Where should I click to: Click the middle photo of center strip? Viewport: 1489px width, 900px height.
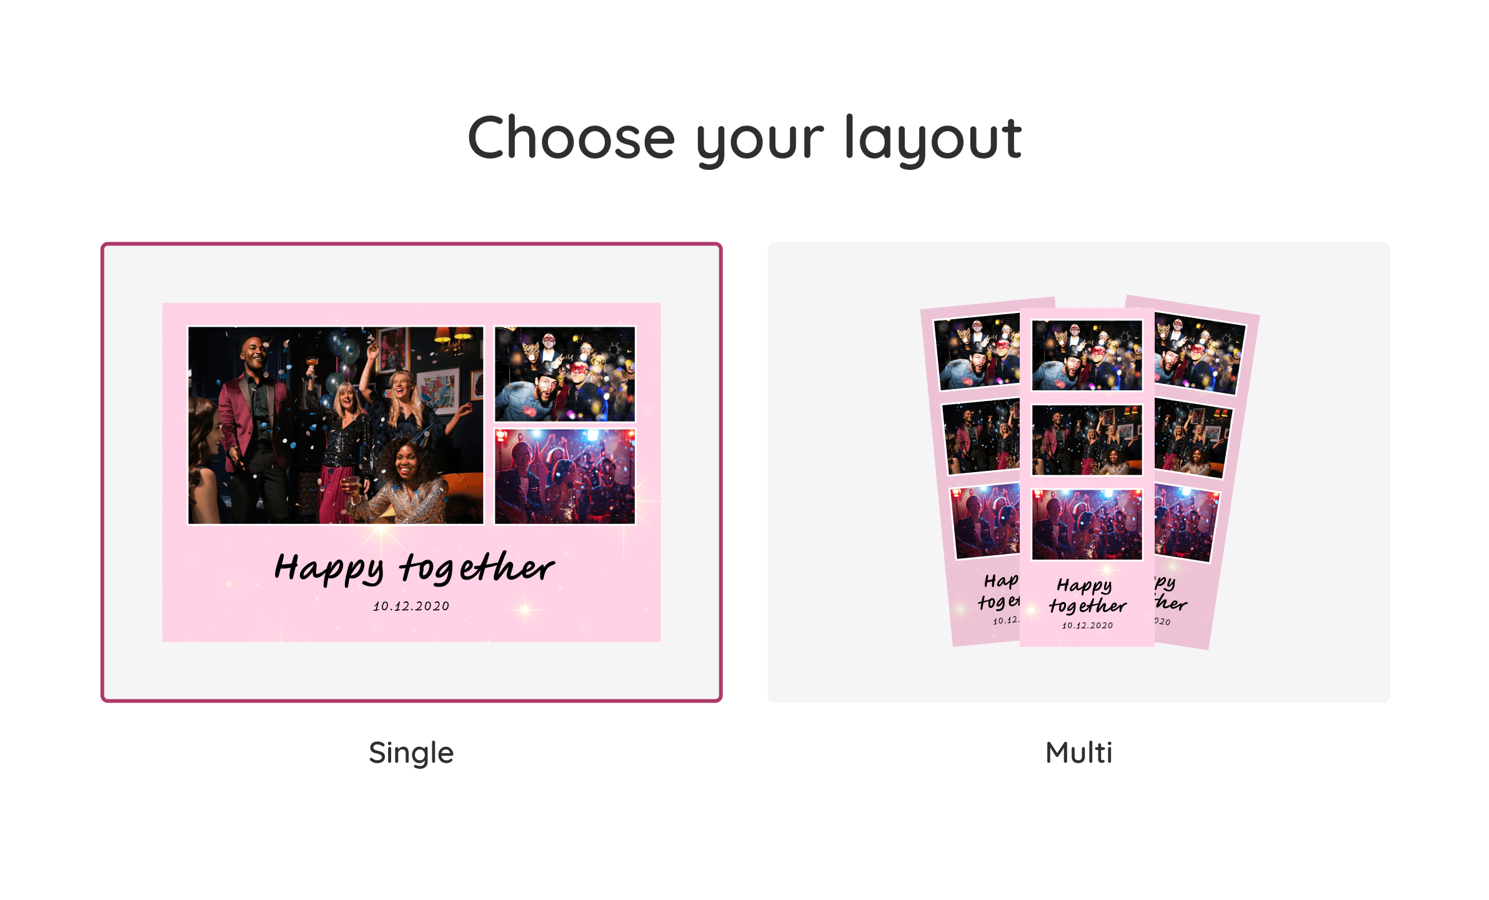1087,440
